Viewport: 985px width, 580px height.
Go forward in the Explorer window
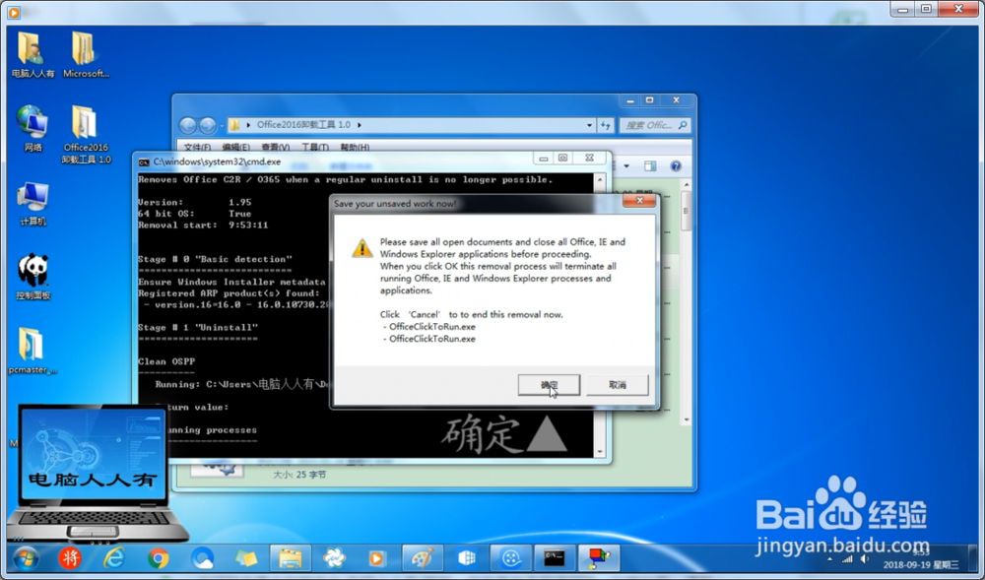[x=208, y=125]
